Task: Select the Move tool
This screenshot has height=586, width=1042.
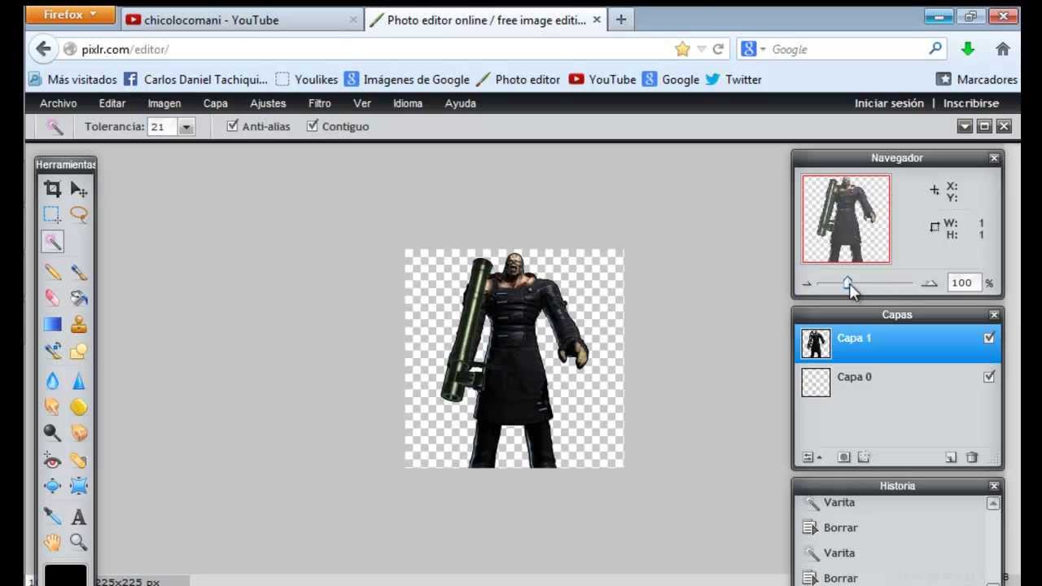Action: (x=79, y=189)
